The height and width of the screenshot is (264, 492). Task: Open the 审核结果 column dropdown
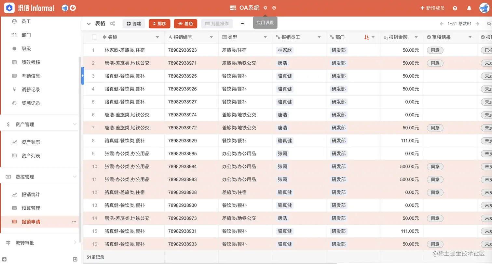[x=470, y=37]
